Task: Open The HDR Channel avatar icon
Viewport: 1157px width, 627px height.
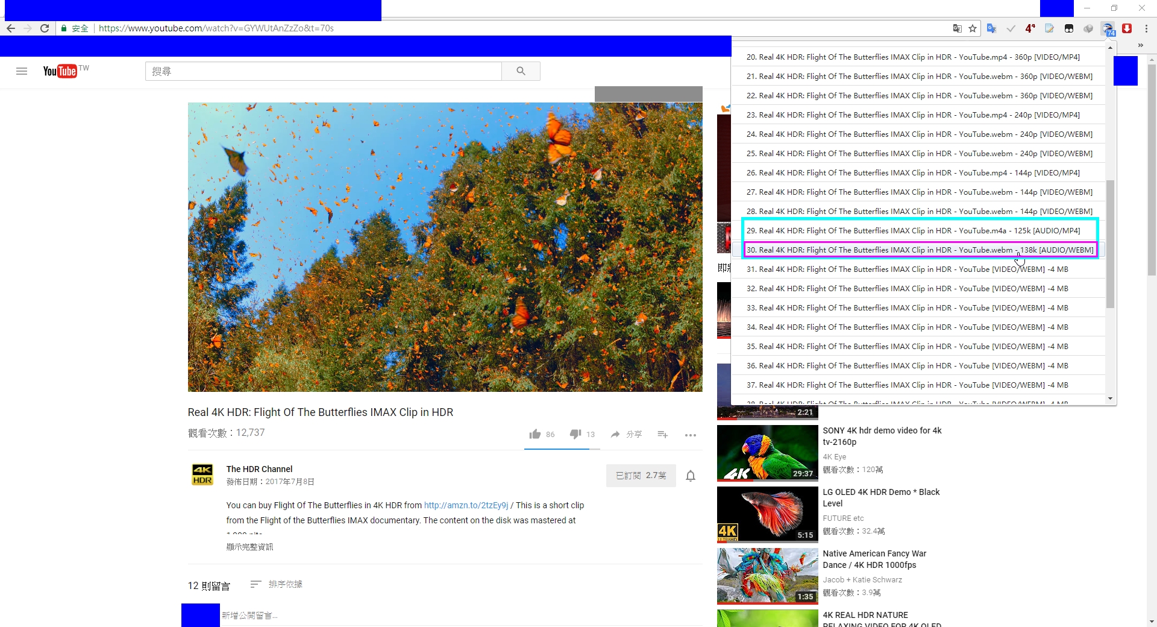Action: 202,475
